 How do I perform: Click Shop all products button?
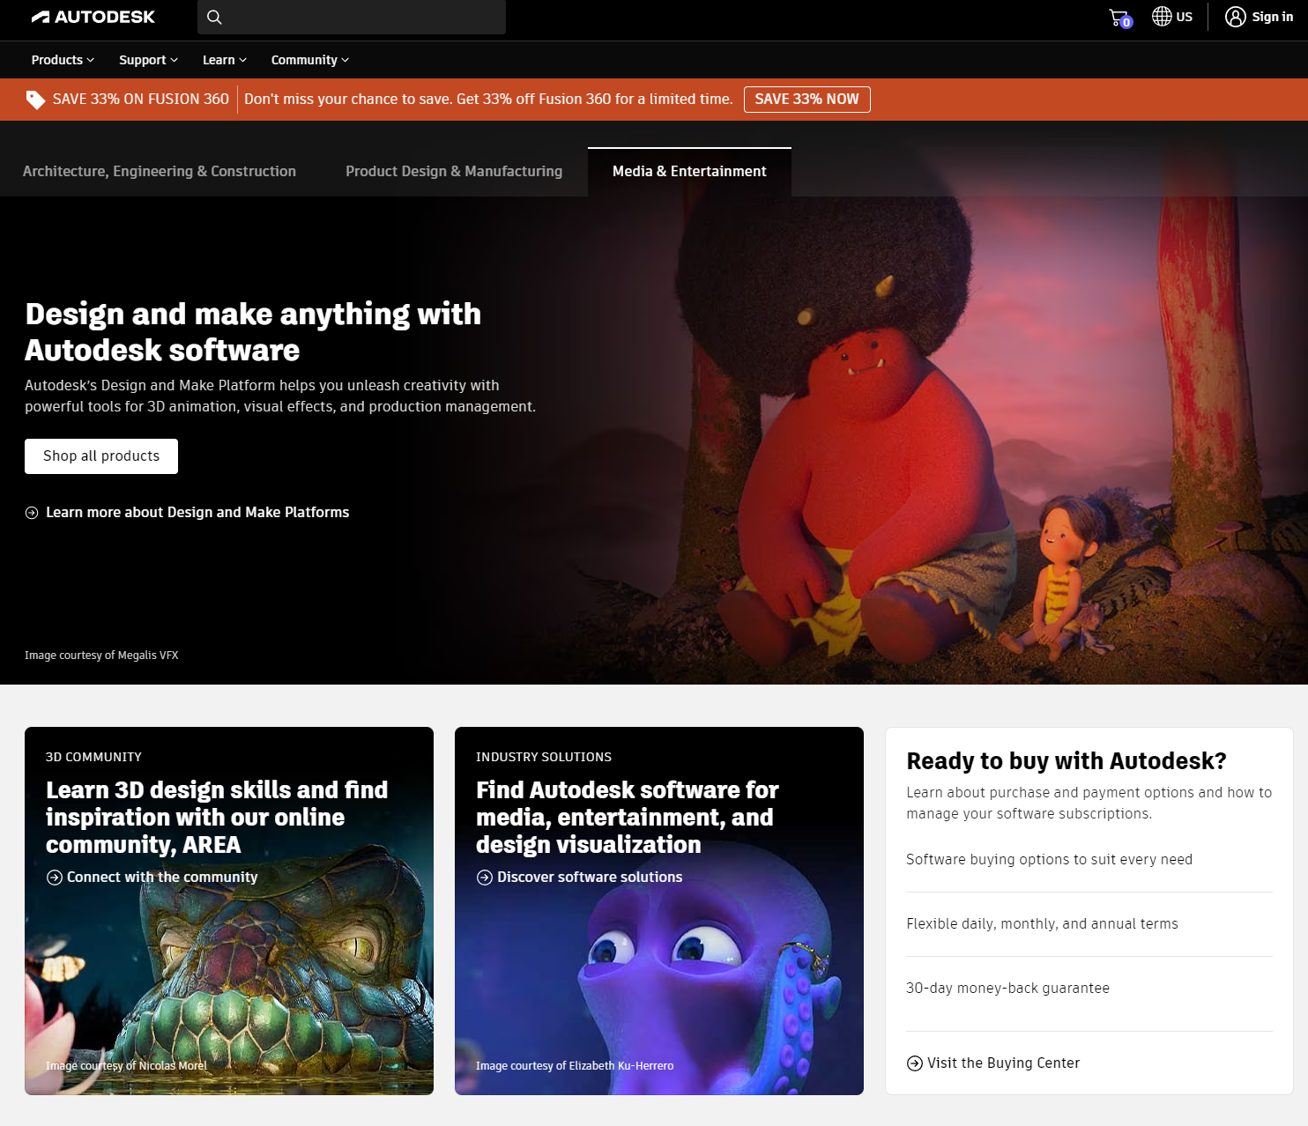[x=101, y=456]
